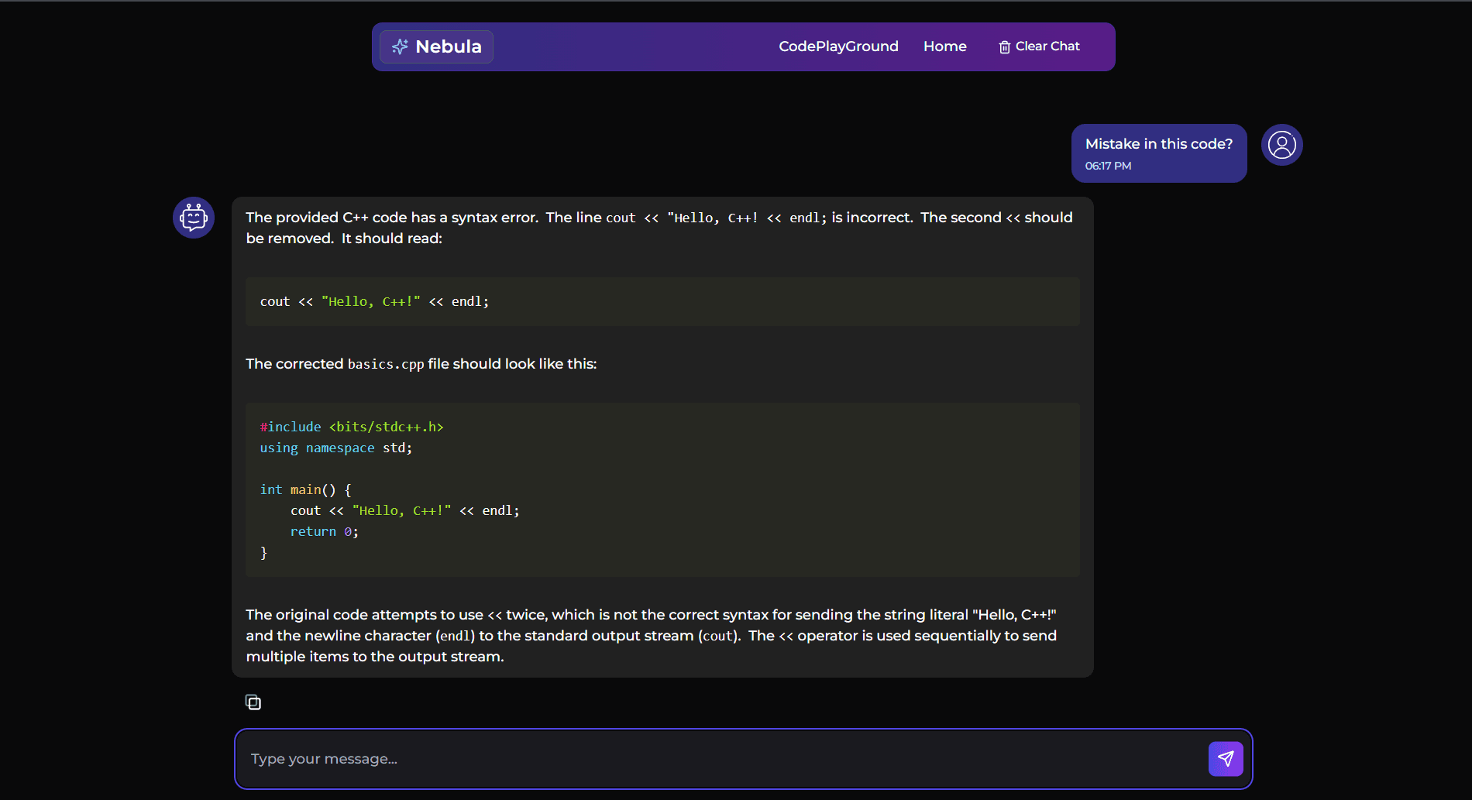Click the inline basics.cpp filename text
This screenshot has width=1472, height=800.
point(386,364)
